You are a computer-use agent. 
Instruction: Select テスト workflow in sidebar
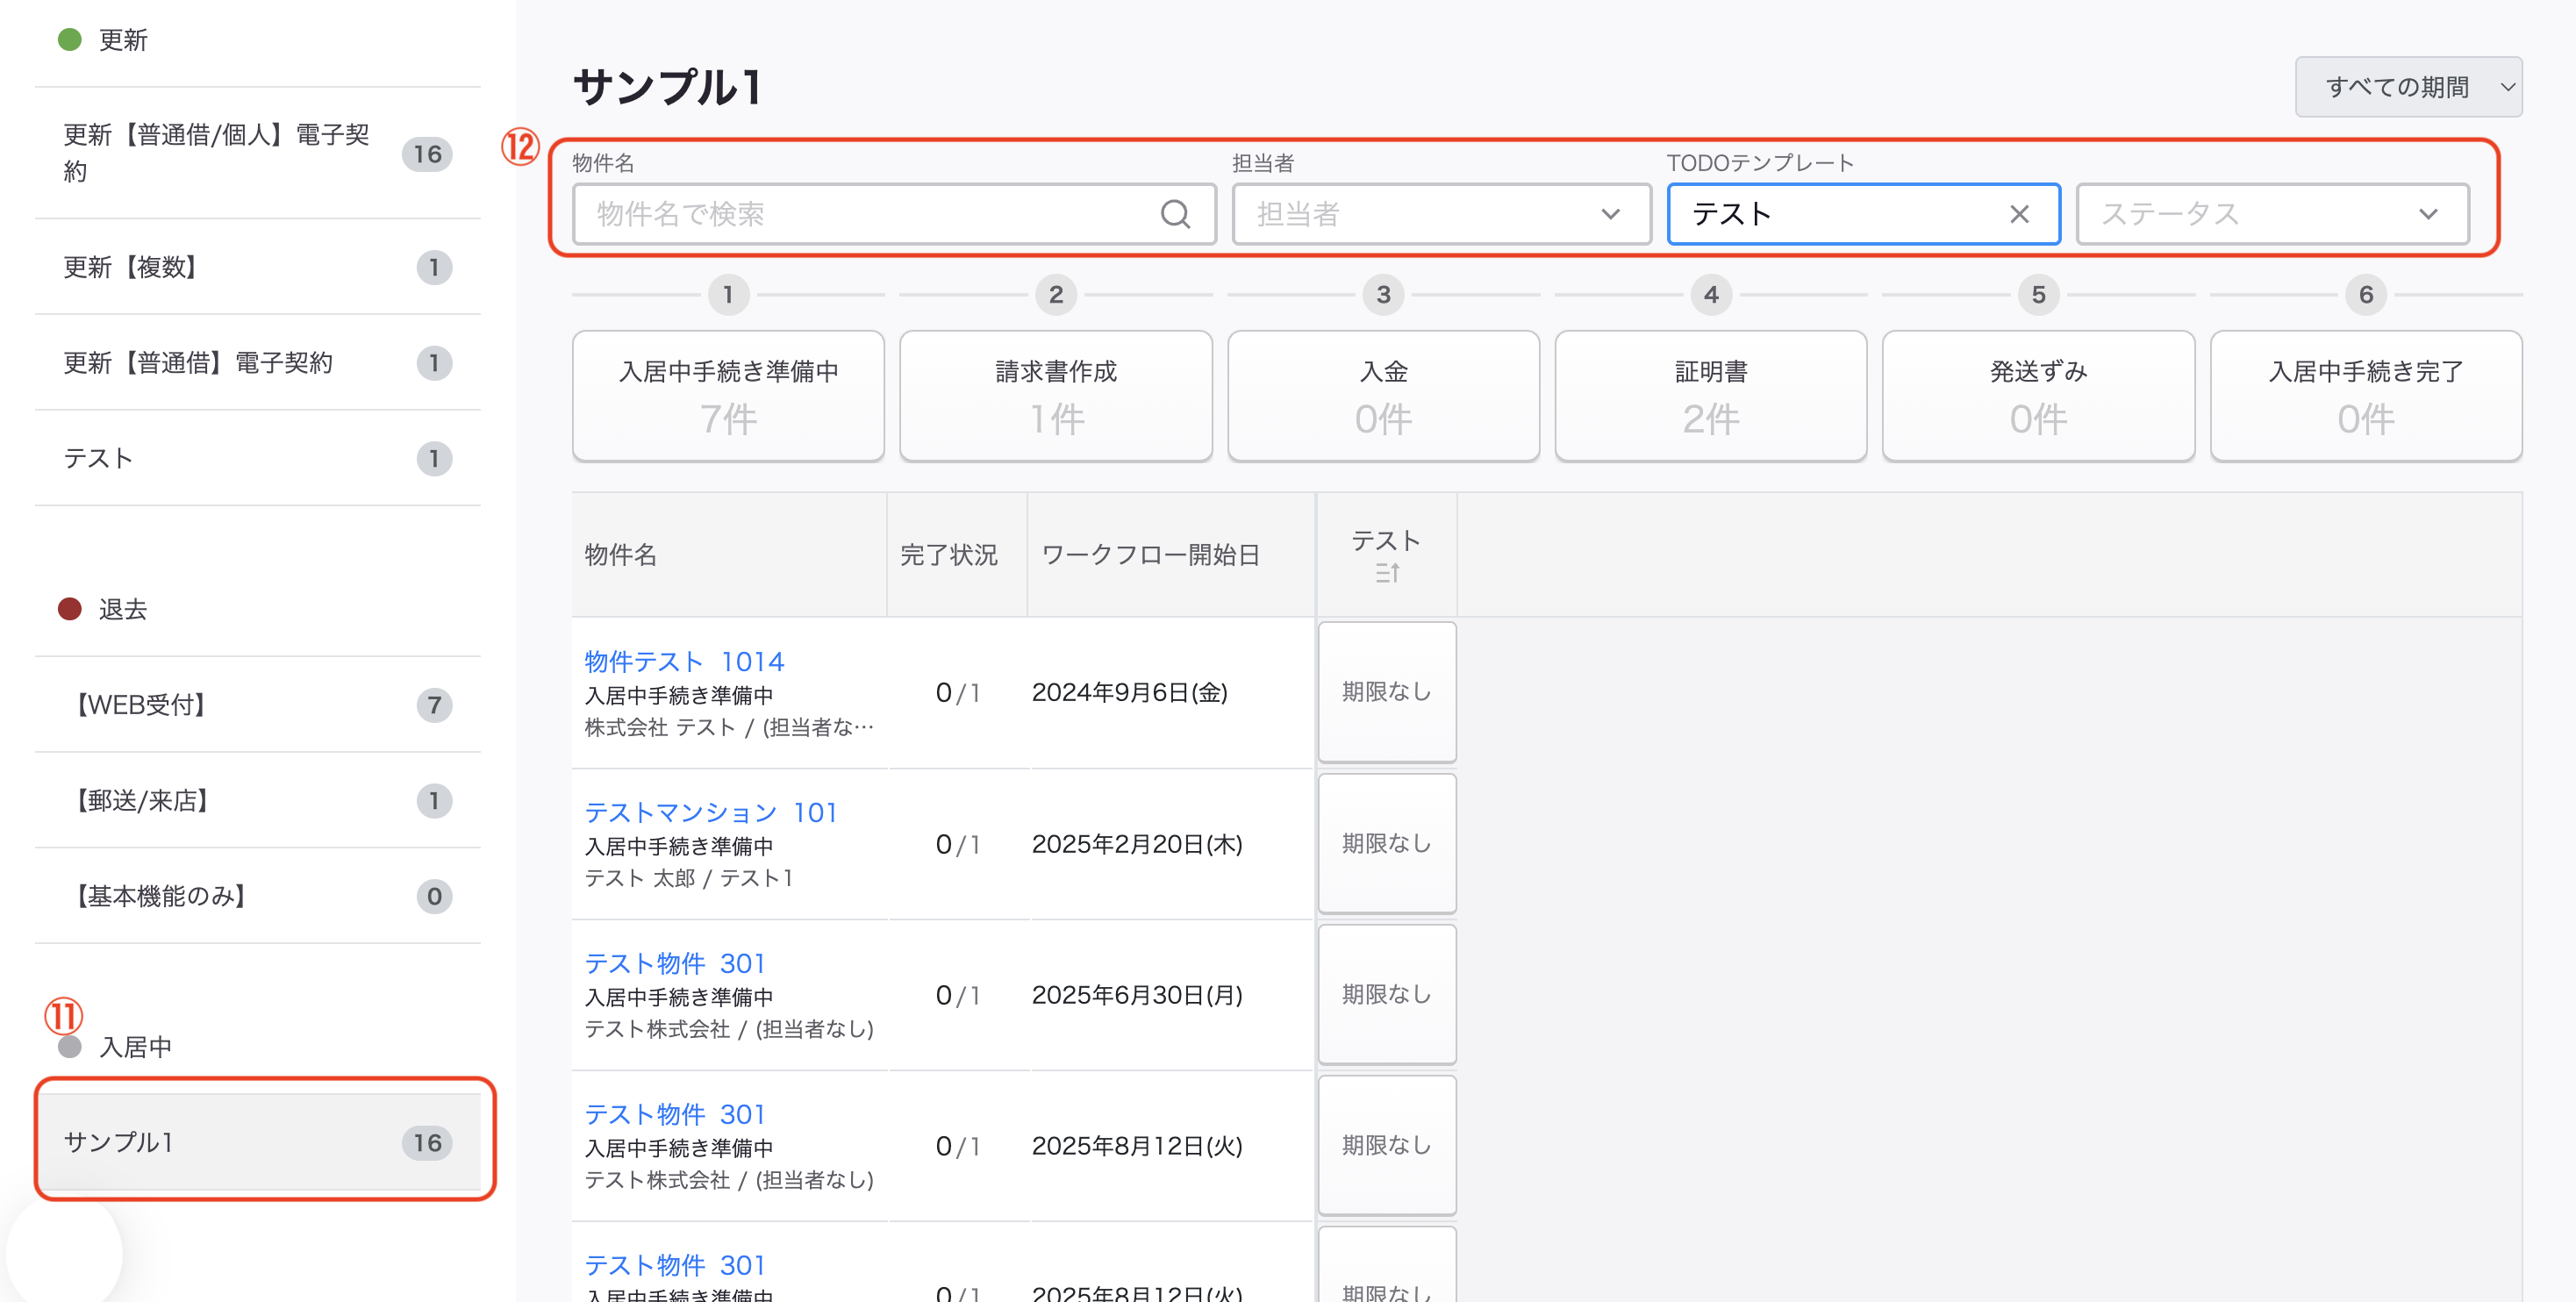[258, 458]
